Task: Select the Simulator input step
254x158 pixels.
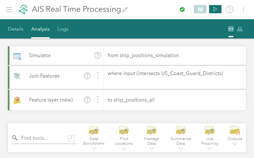Action: point(40,56)
